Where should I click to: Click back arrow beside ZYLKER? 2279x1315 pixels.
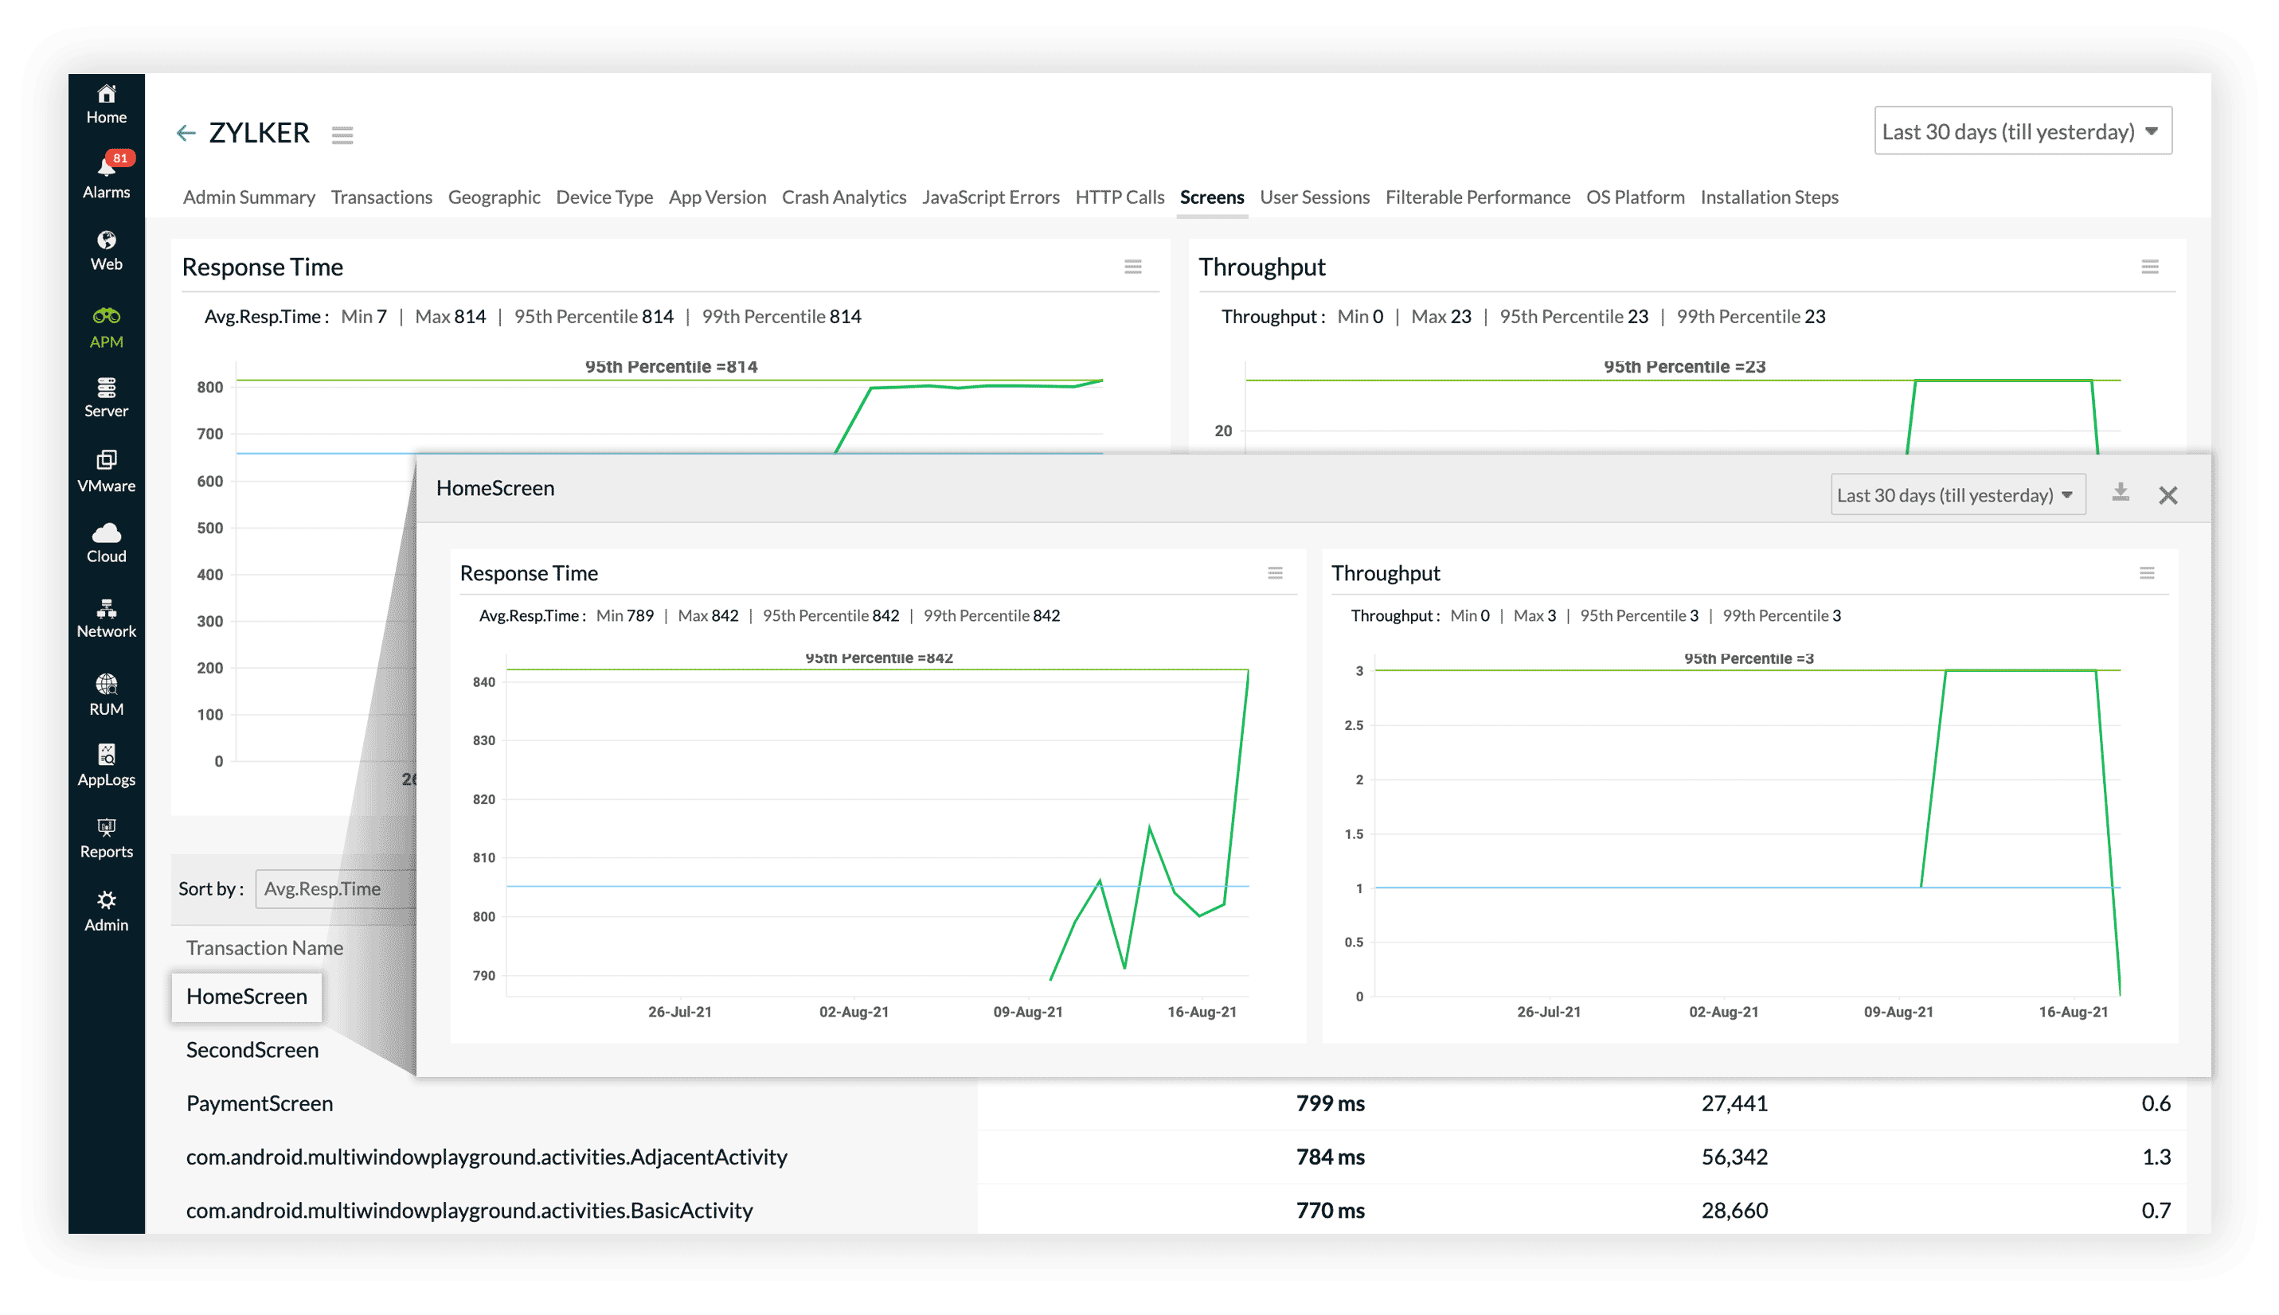coord(186,134)
